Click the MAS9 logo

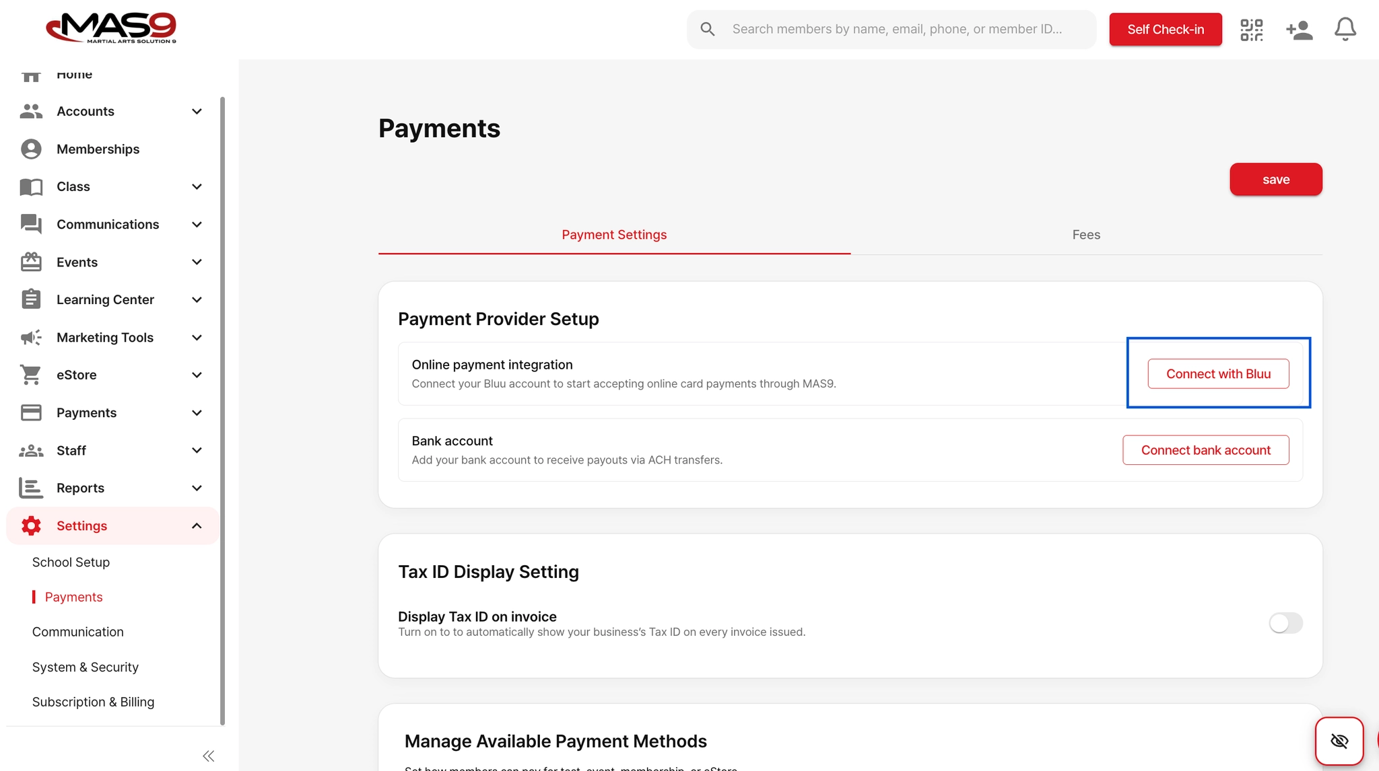point(111,28)
